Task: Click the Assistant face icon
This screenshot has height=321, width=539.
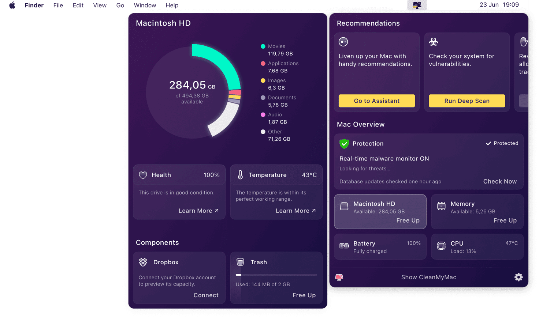Action: [x=343, y=42]
